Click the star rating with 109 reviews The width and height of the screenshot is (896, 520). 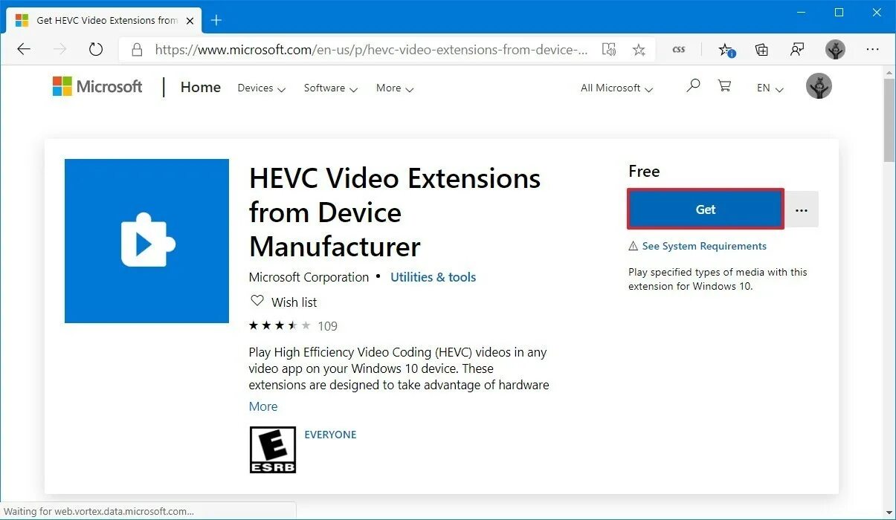(293, 325)
